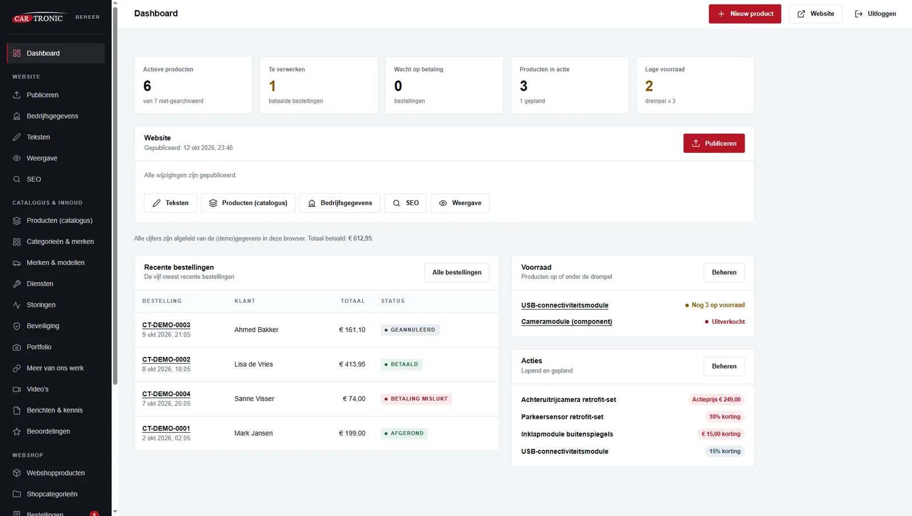The width and height of the screenshot is (912, 516).
Task: Open order CT-DEMO-0002
Action: click(166, 360)
